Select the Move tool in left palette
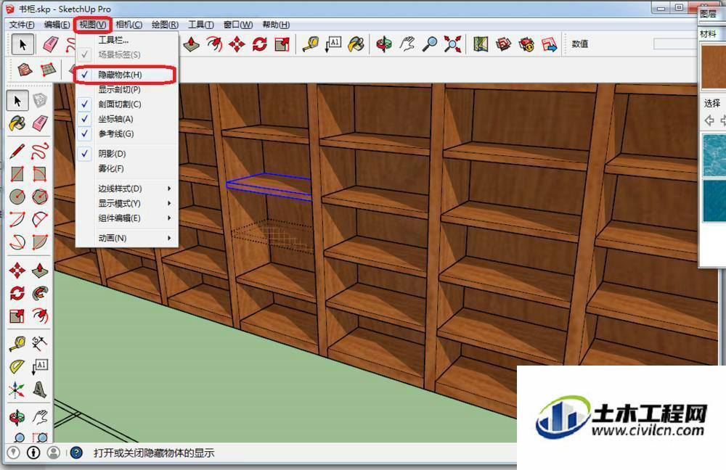Image resolution: width=726 pixels, height=470 pixels. [x=17, y=270]
